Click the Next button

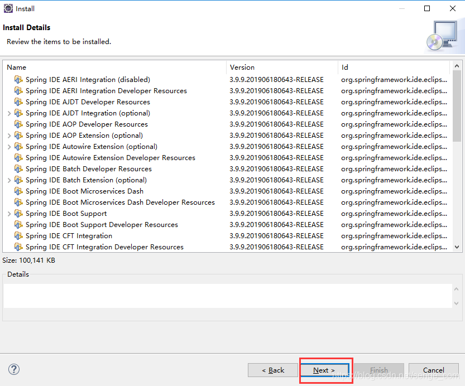325,370
